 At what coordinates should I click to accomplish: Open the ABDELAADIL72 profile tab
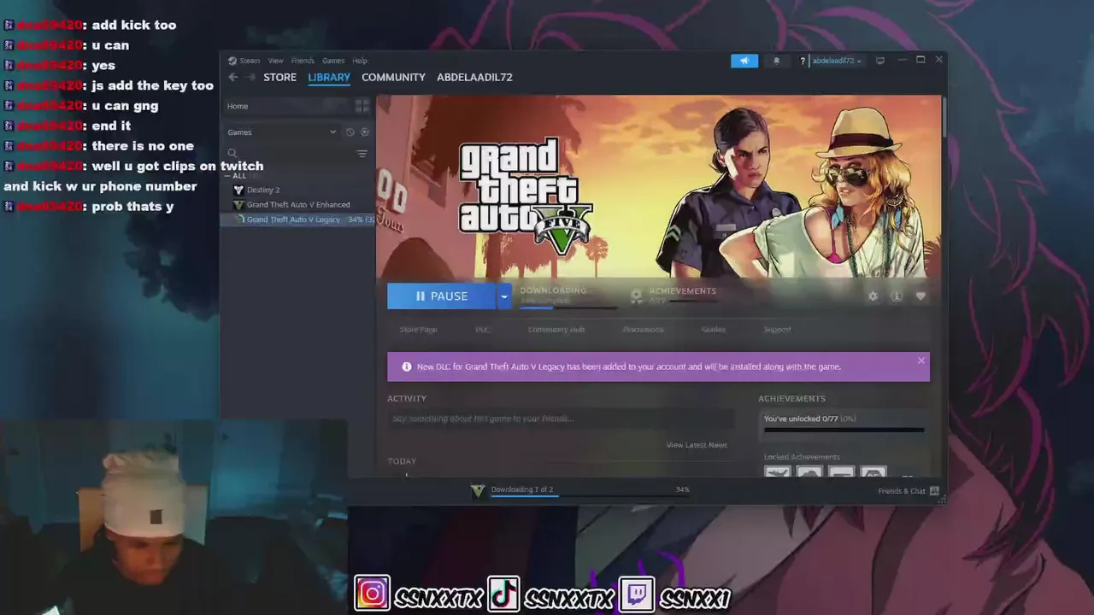tap(474, 77)
